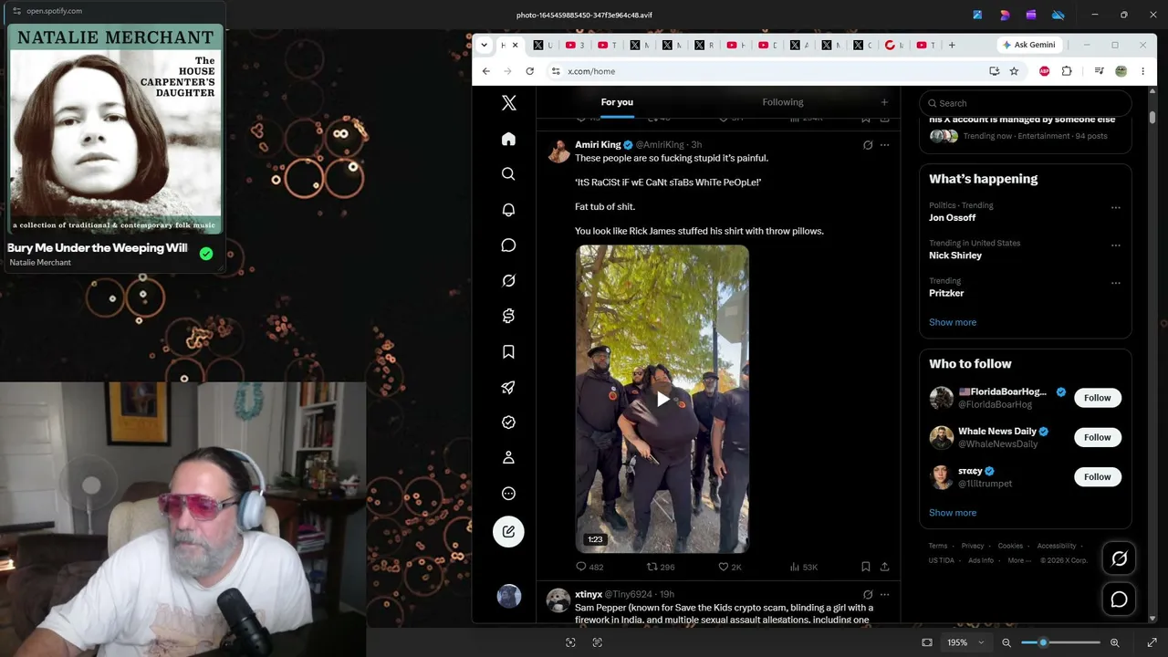Viewport: 1168px width, 657px height.
Task: Open the browser extensions puzzle icon
Action: click(x=1067, y=71)
